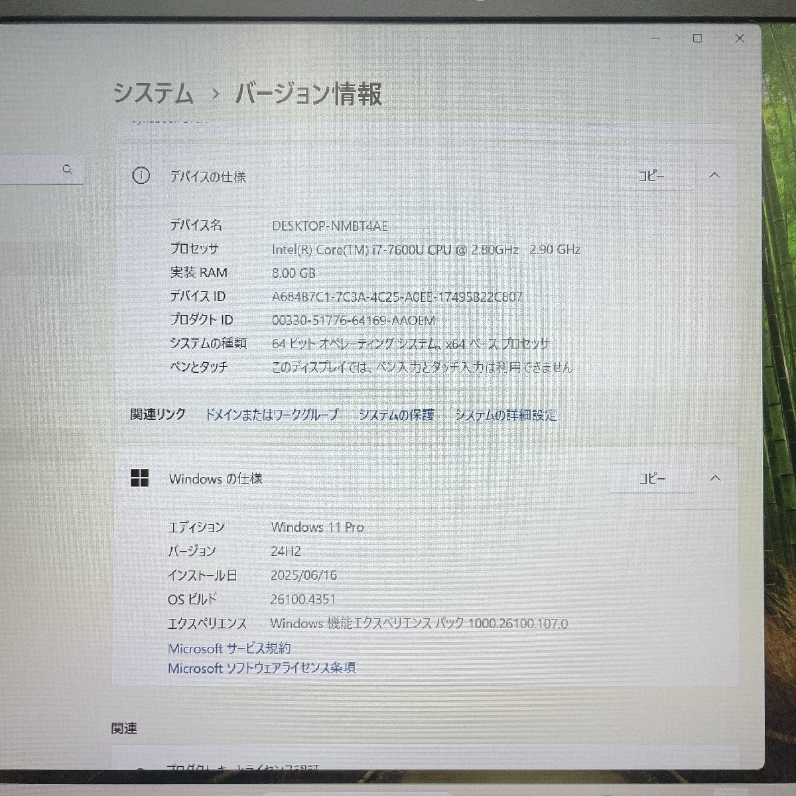Click the Windows logo icon
Image resolution: width=796 pixels, height=796 pixels.
[x=140, y=478]
